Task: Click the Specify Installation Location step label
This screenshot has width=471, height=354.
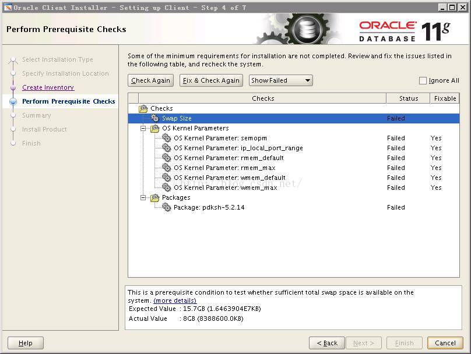Action: point(65,73)
